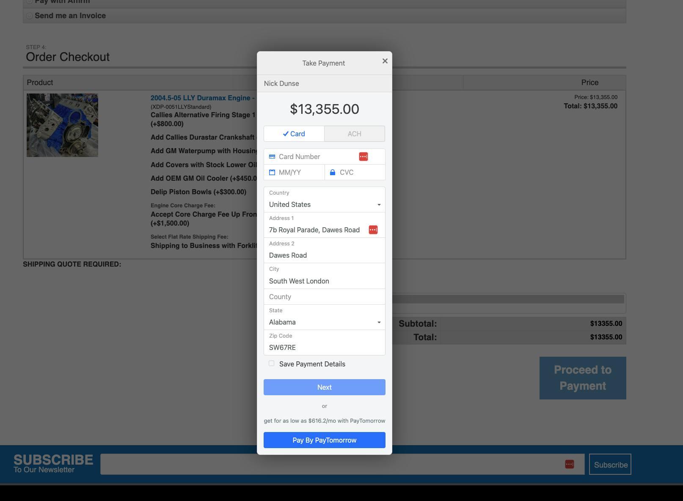
Task: Click the red autofill icon in newsletter field
Action: pos(570,464)
